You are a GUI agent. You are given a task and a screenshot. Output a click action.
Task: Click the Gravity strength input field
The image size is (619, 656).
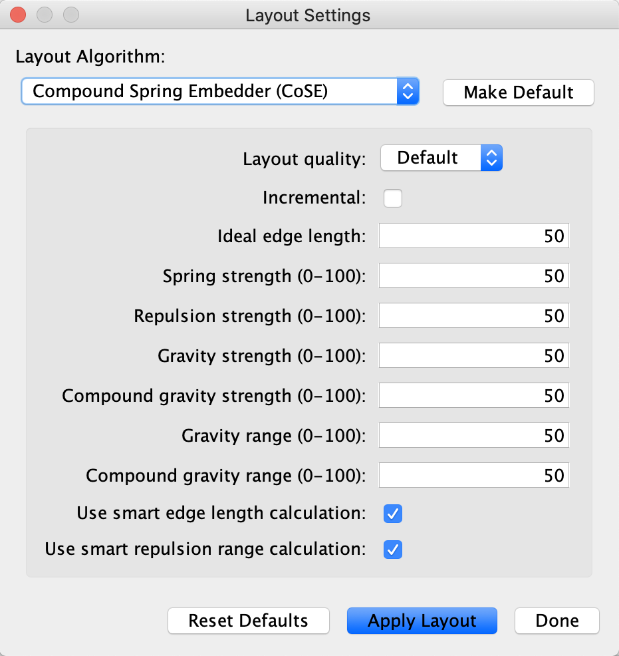click(x=473, y=356)
